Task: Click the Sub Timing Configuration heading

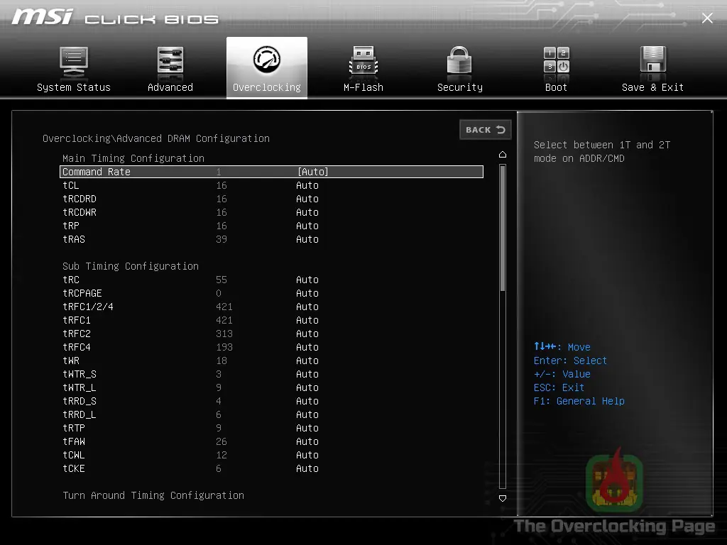Action: (x=131, y=266)
